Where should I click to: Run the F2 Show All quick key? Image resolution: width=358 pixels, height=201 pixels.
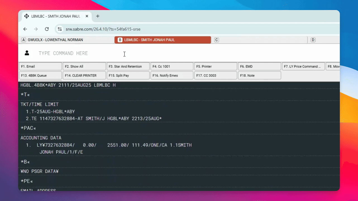point(84,66)
